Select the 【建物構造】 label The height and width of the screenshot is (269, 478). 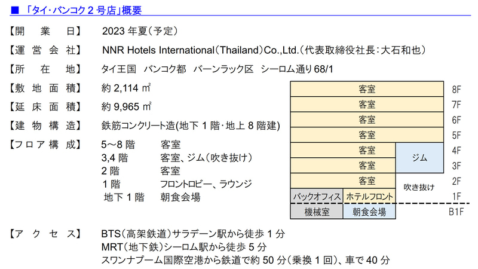click(45, 126)
